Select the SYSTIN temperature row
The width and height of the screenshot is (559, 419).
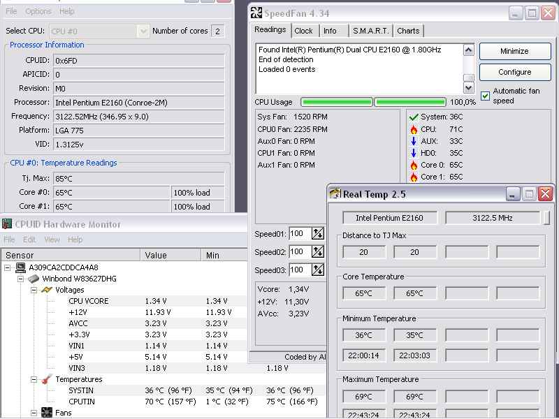[x=196, y=390]
